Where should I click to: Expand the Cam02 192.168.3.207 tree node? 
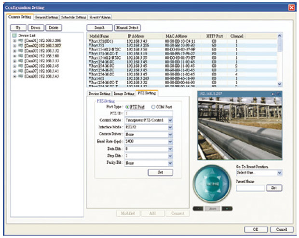coord(14,45)
